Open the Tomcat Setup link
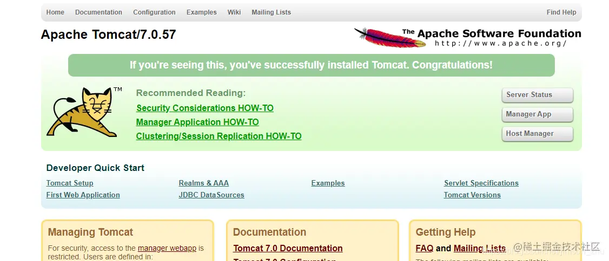Viewport: 609px width, 261px height. coord(70,183)
